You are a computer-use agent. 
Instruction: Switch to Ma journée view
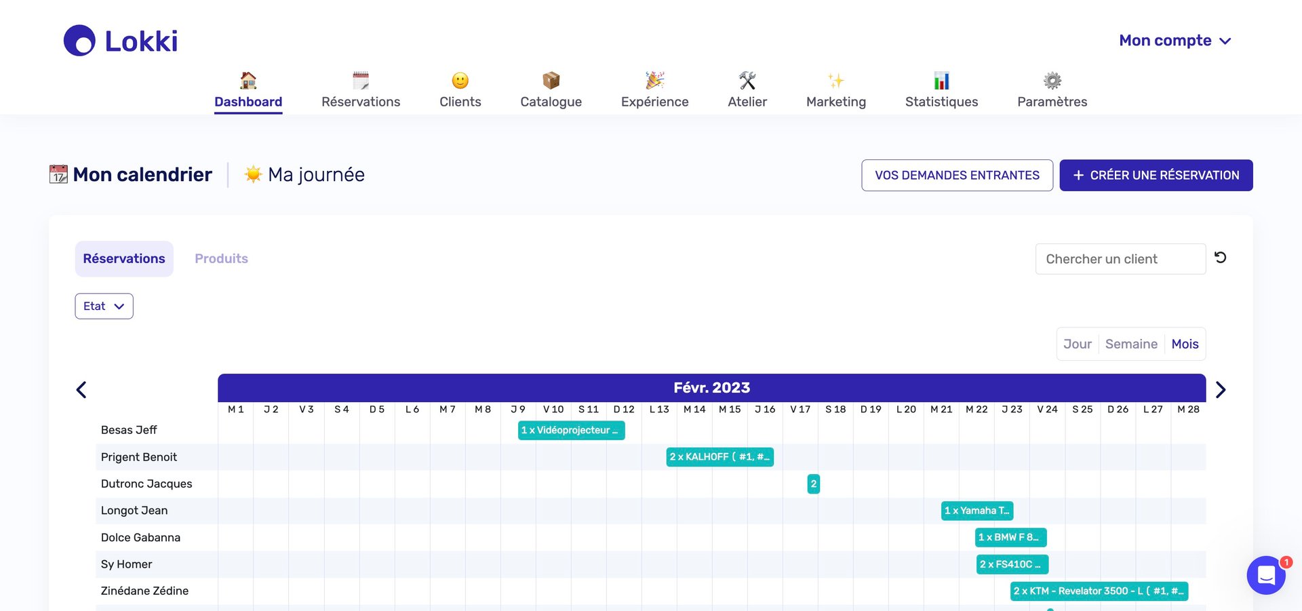[x=304, y=174]
